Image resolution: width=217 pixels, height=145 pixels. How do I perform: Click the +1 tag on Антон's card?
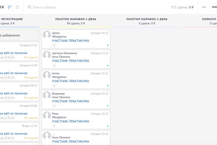click(x=54, y=85)
